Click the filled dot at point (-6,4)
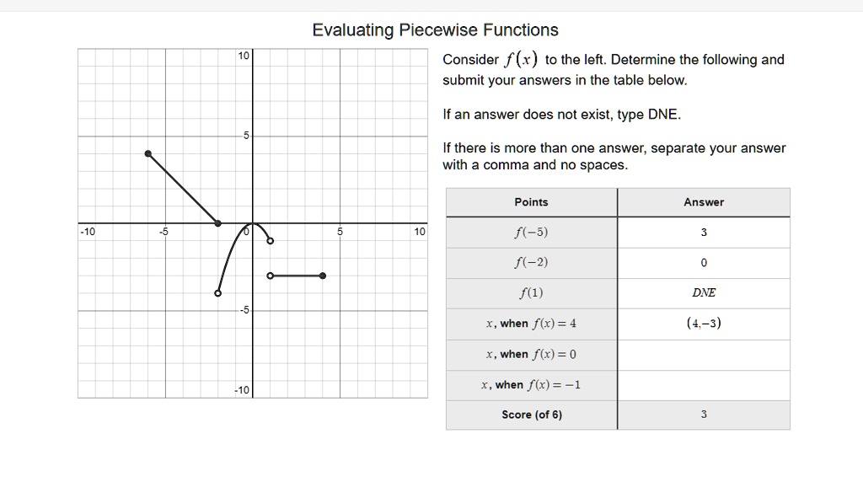 point(148,153)
